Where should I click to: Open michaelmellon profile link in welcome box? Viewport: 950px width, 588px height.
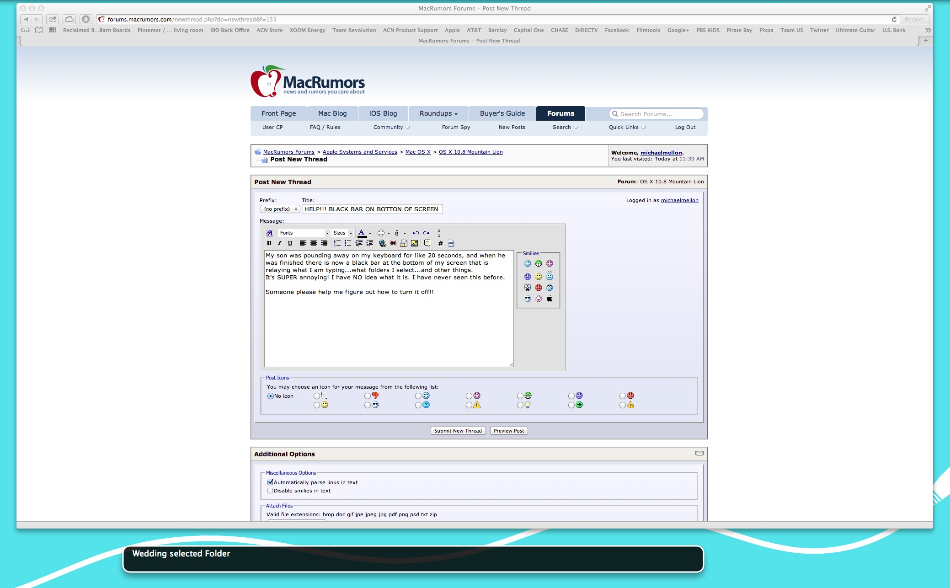click(x=661, y=153)
